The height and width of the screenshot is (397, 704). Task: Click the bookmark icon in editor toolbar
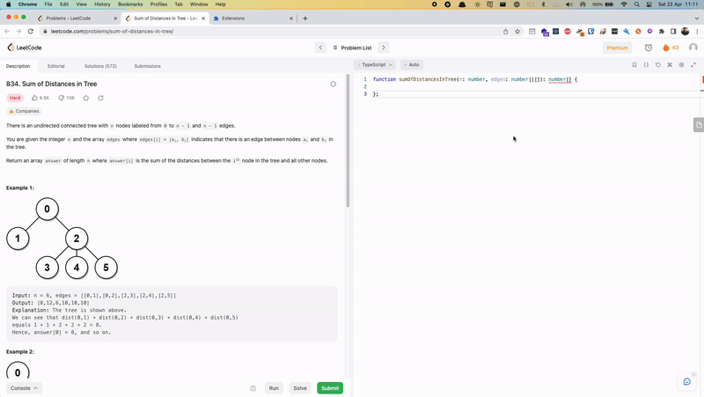point(634,64)
